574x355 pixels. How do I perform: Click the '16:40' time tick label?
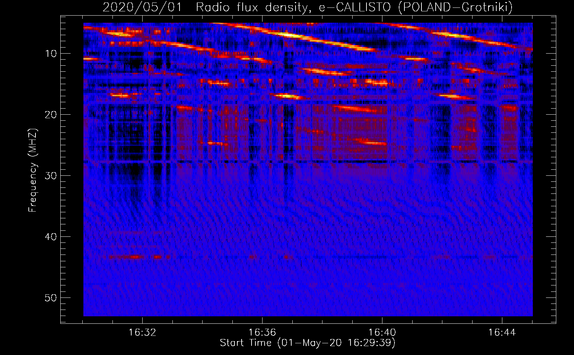382,333
